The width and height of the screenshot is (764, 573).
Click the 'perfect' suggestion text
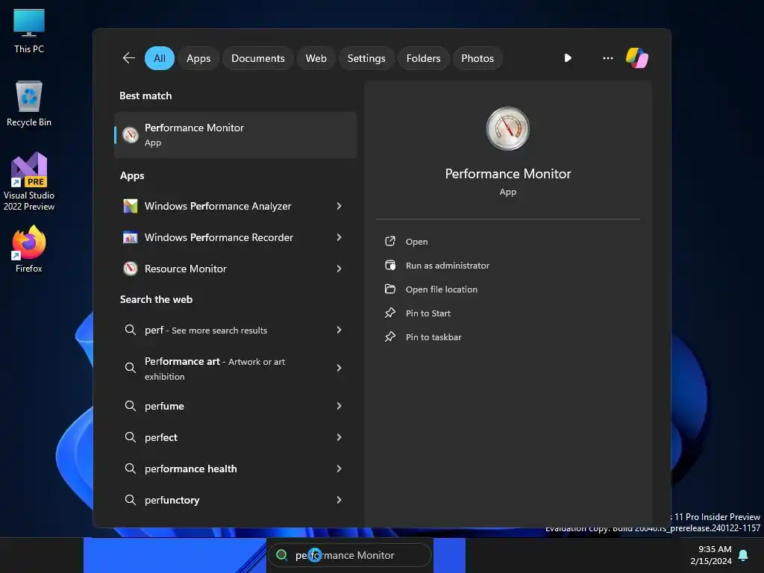[161, 437]
